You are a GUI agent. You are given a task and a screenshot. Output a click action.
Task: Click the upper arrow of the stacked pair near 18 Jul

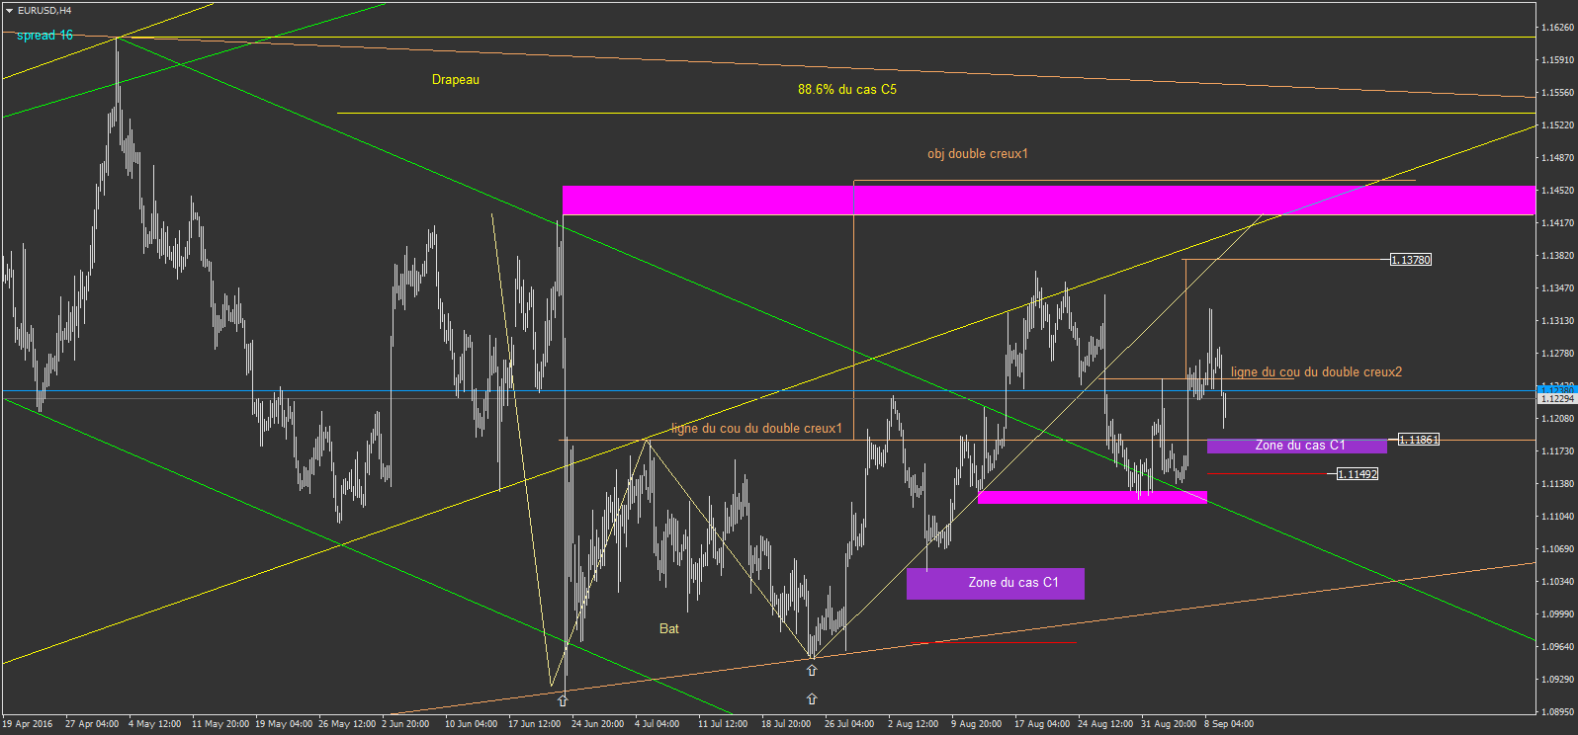[x=812, y=670]
